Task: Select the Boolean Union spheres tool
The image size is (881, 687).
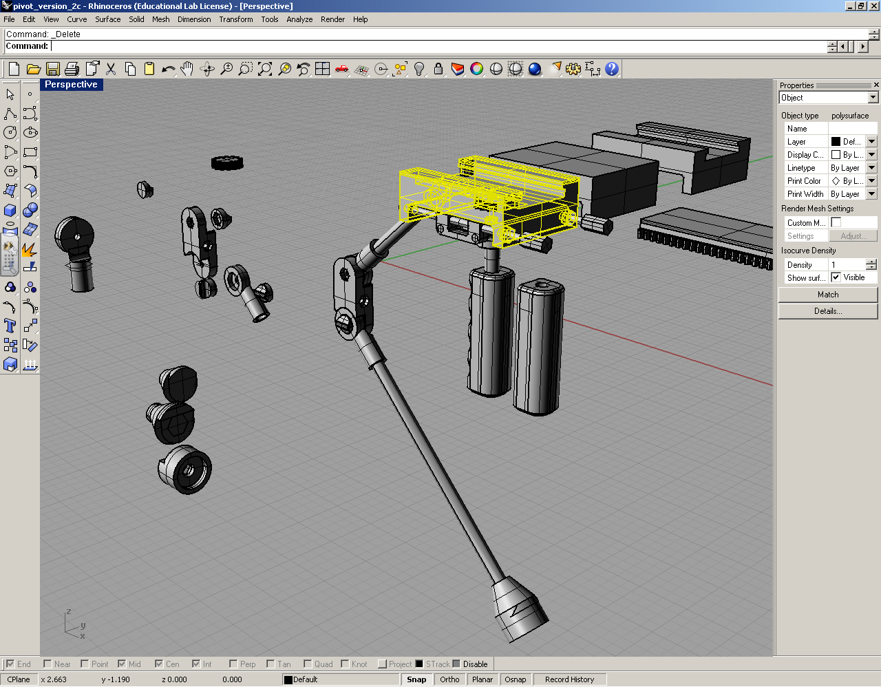Action: (30, 210)
